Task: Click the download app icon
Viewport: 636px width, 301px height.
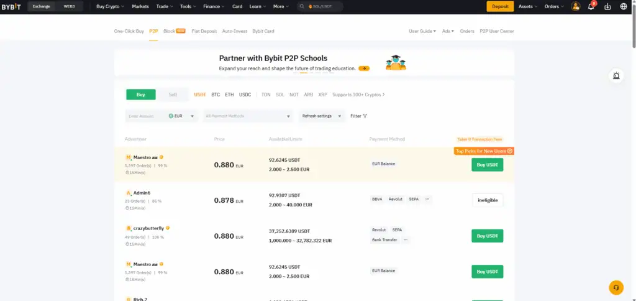Action: [607, 6]
